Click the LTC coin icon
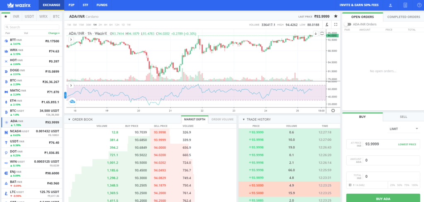 [x=6, y=194]
